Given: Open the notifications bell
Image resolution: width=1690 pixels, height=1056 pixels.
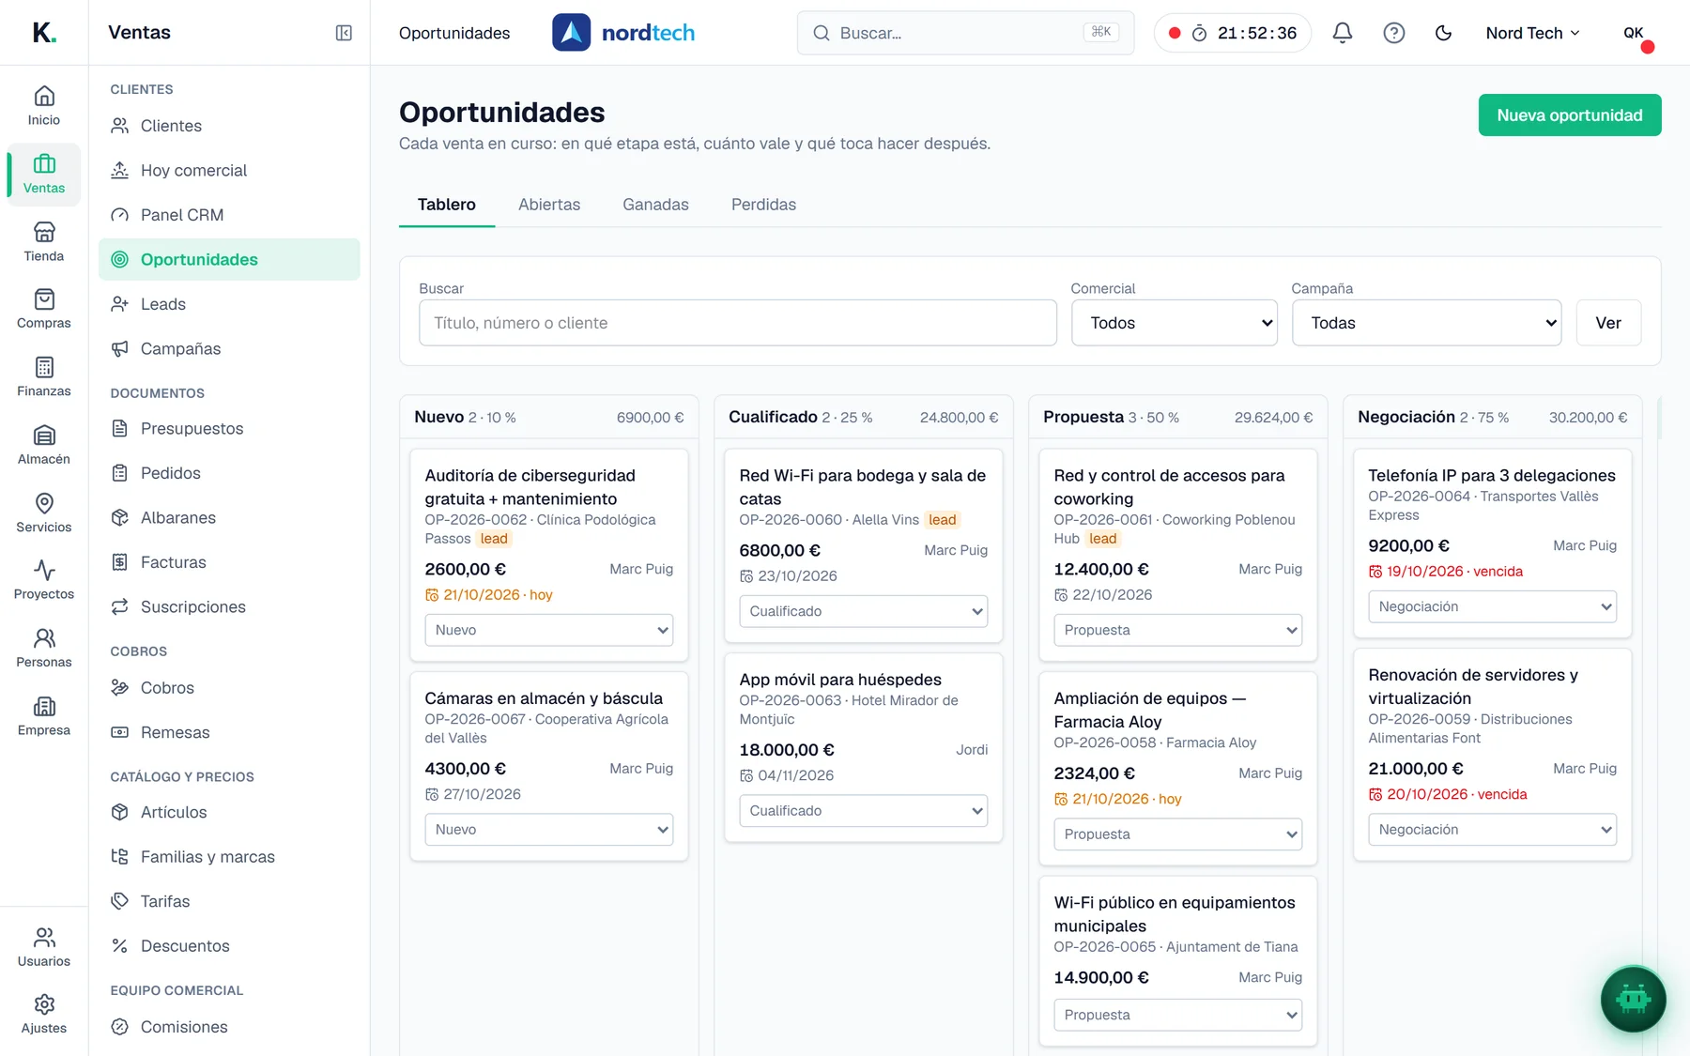Looking at the screenshot, I should tap(1343, 33).
